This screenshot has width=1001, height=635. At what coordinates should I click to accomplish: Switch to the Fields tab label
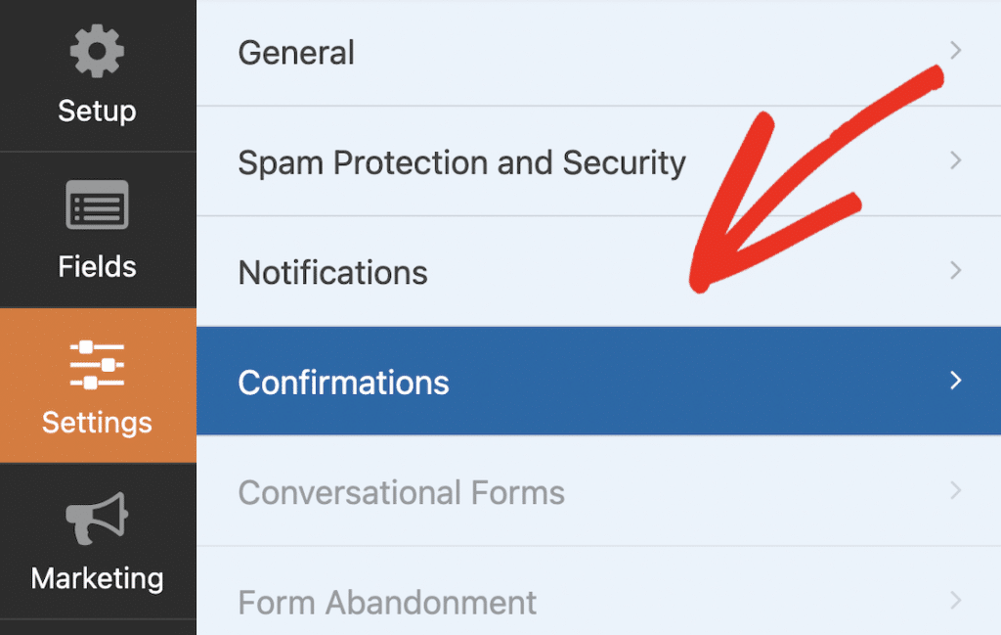click(x=97, y=266)
